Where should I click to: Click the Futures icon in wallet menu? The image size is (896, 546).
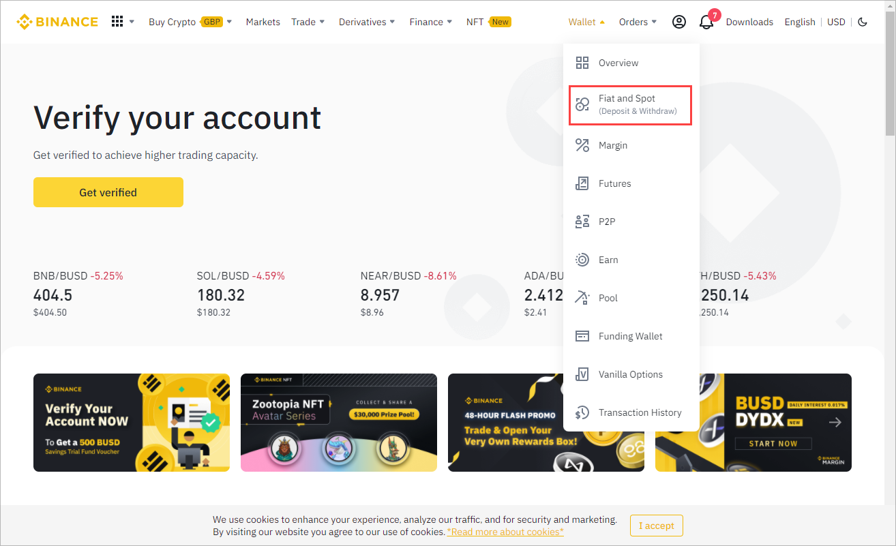(582, 183)
